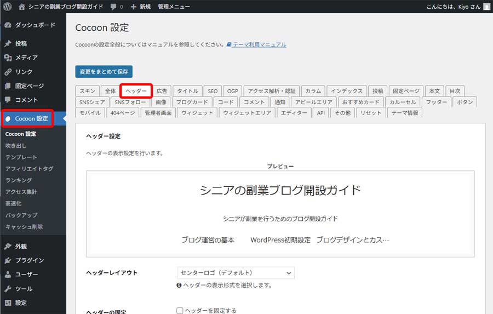Open Plugins via the plug icon
This screenshot has height=314, width=493.
point(8,260)
